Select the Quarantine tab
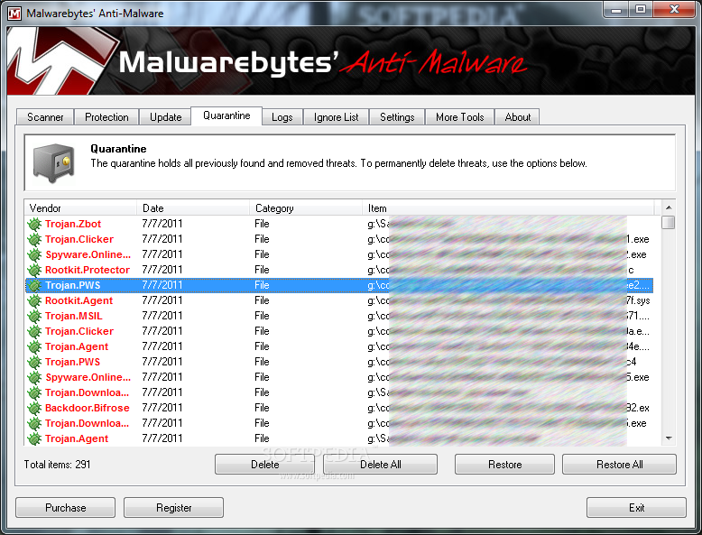 pyautogui.click(x=226, y=116)
